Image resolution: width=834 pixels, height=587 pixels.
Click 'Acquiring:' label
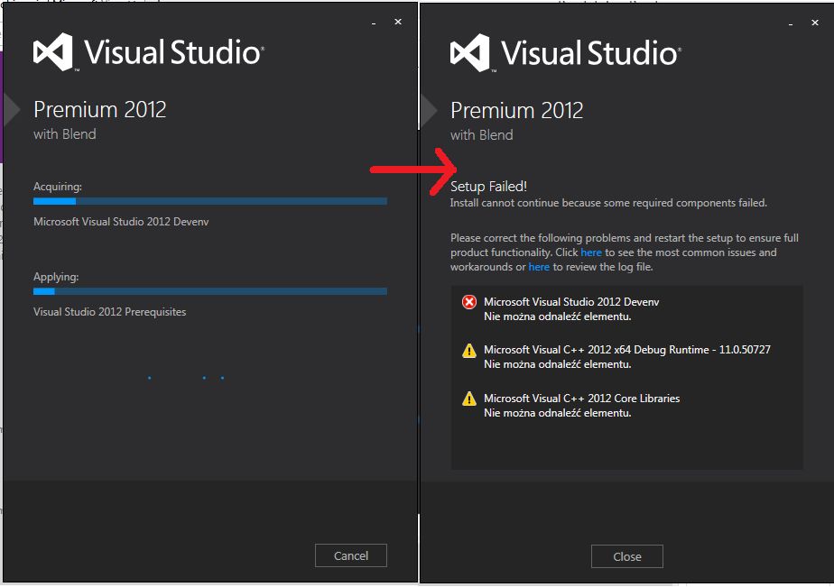click(x=58, y=187)
